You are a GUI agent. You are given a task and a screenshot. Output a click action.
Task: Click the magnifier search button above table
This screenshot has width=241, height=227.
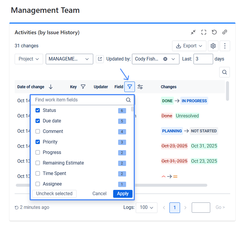(x=225, y=72)
